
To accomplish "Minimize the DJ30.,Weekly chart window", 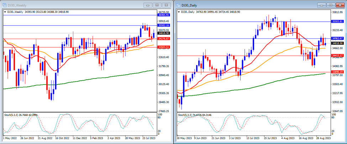I will (x=148, y=5).
